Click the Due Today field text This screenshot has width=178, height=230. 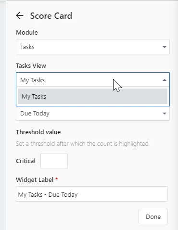(x=35, y=114)
